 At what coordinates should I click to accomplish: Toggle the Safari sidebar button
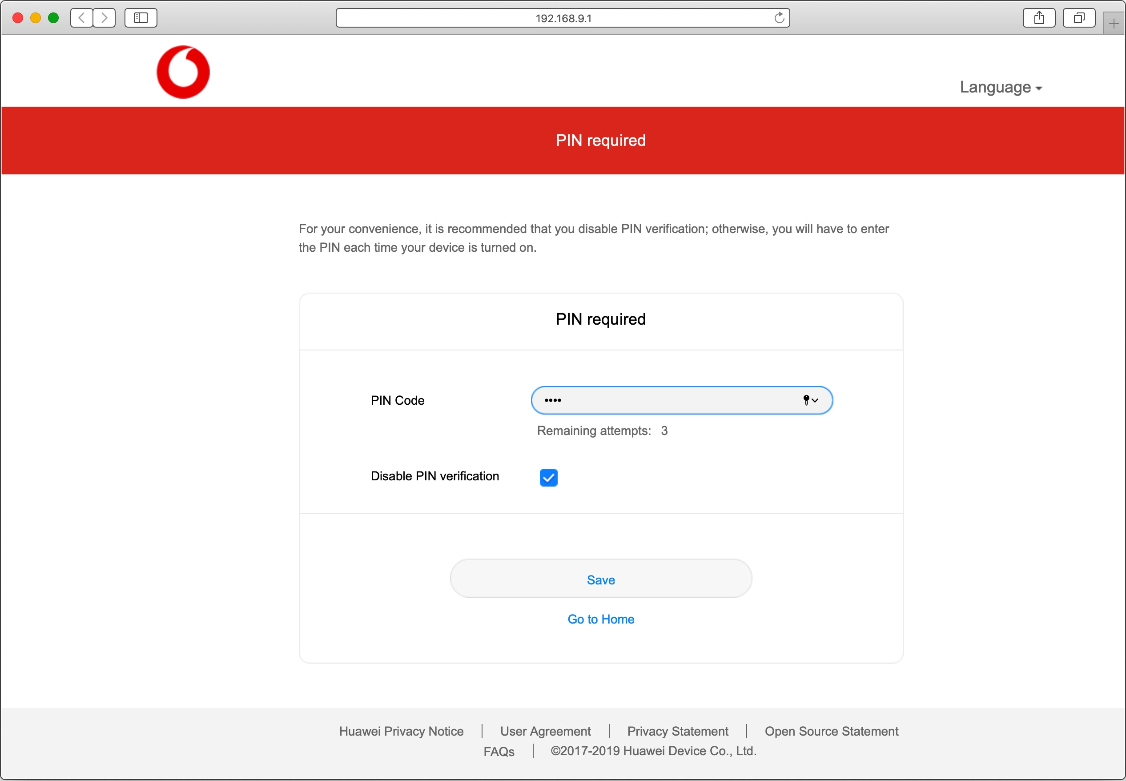pos(141,18)
